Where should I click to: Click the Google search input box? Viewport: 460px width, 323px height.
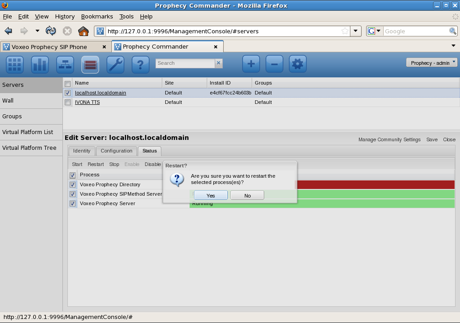(x=416, y=31)
